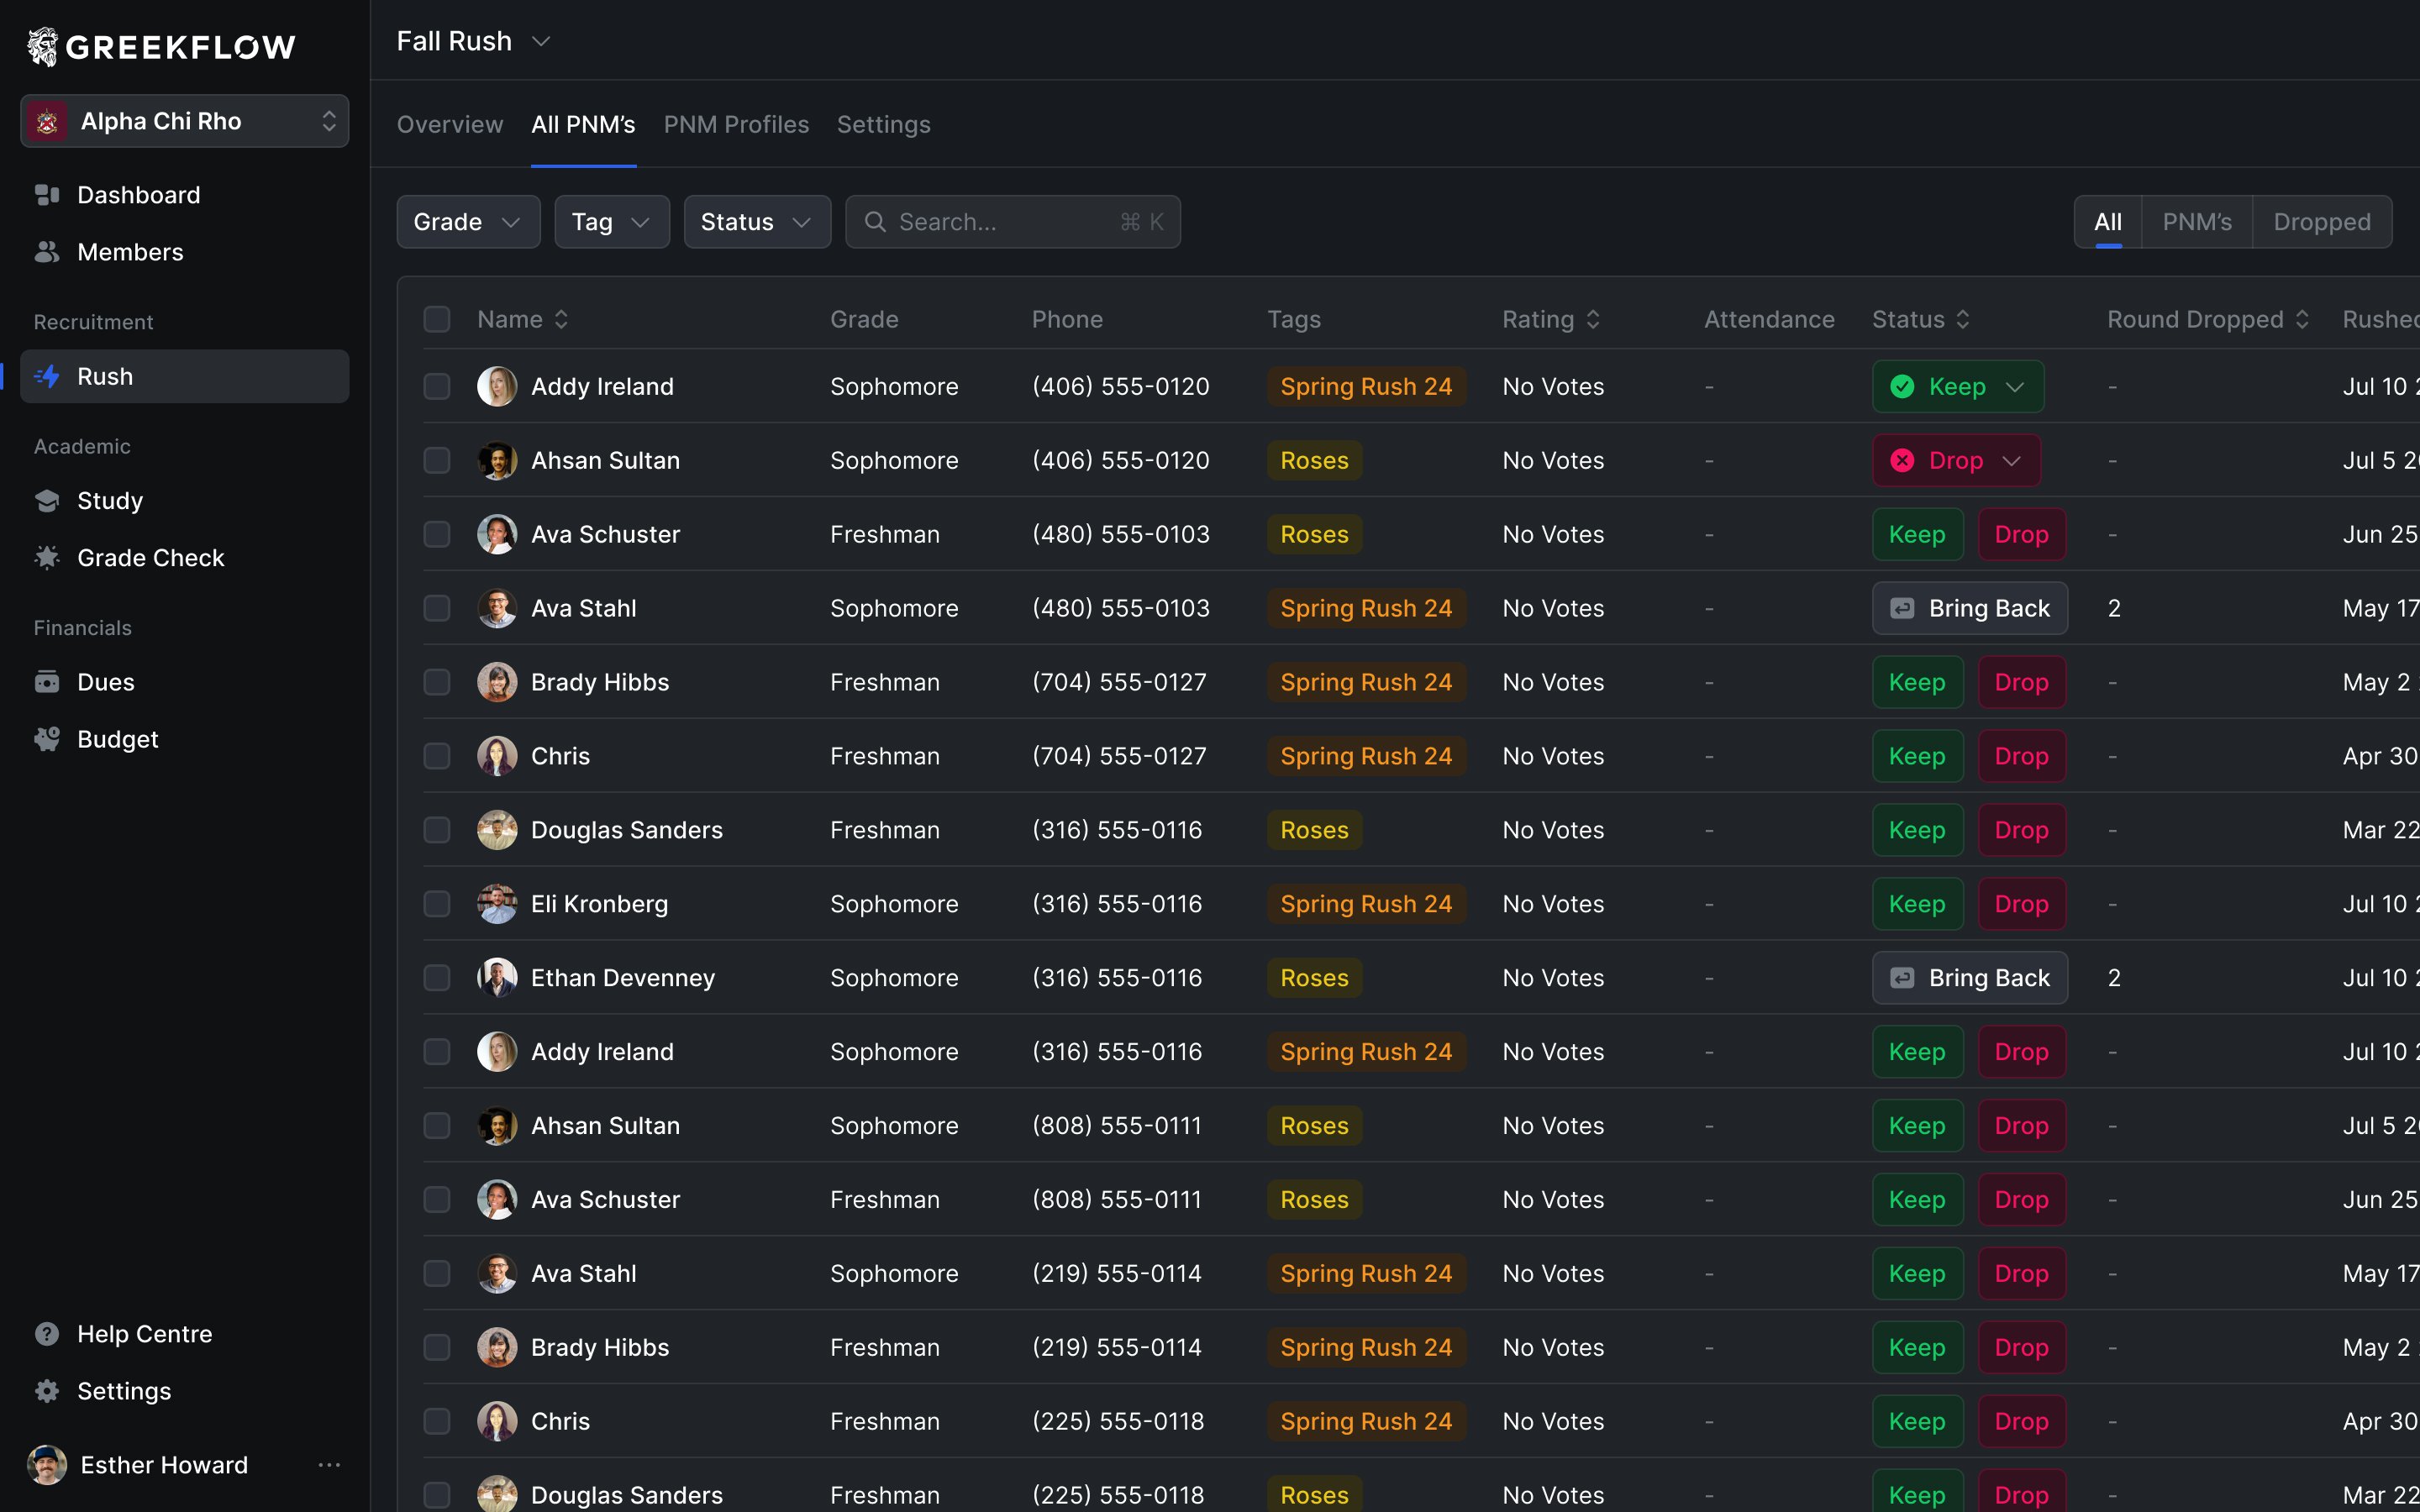Switch to the All PNM's tab
The image size is (2420, 1512).
(x=583, y=125)
